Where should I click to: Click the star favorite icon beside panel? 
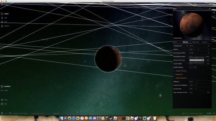[x=214, y=12]
